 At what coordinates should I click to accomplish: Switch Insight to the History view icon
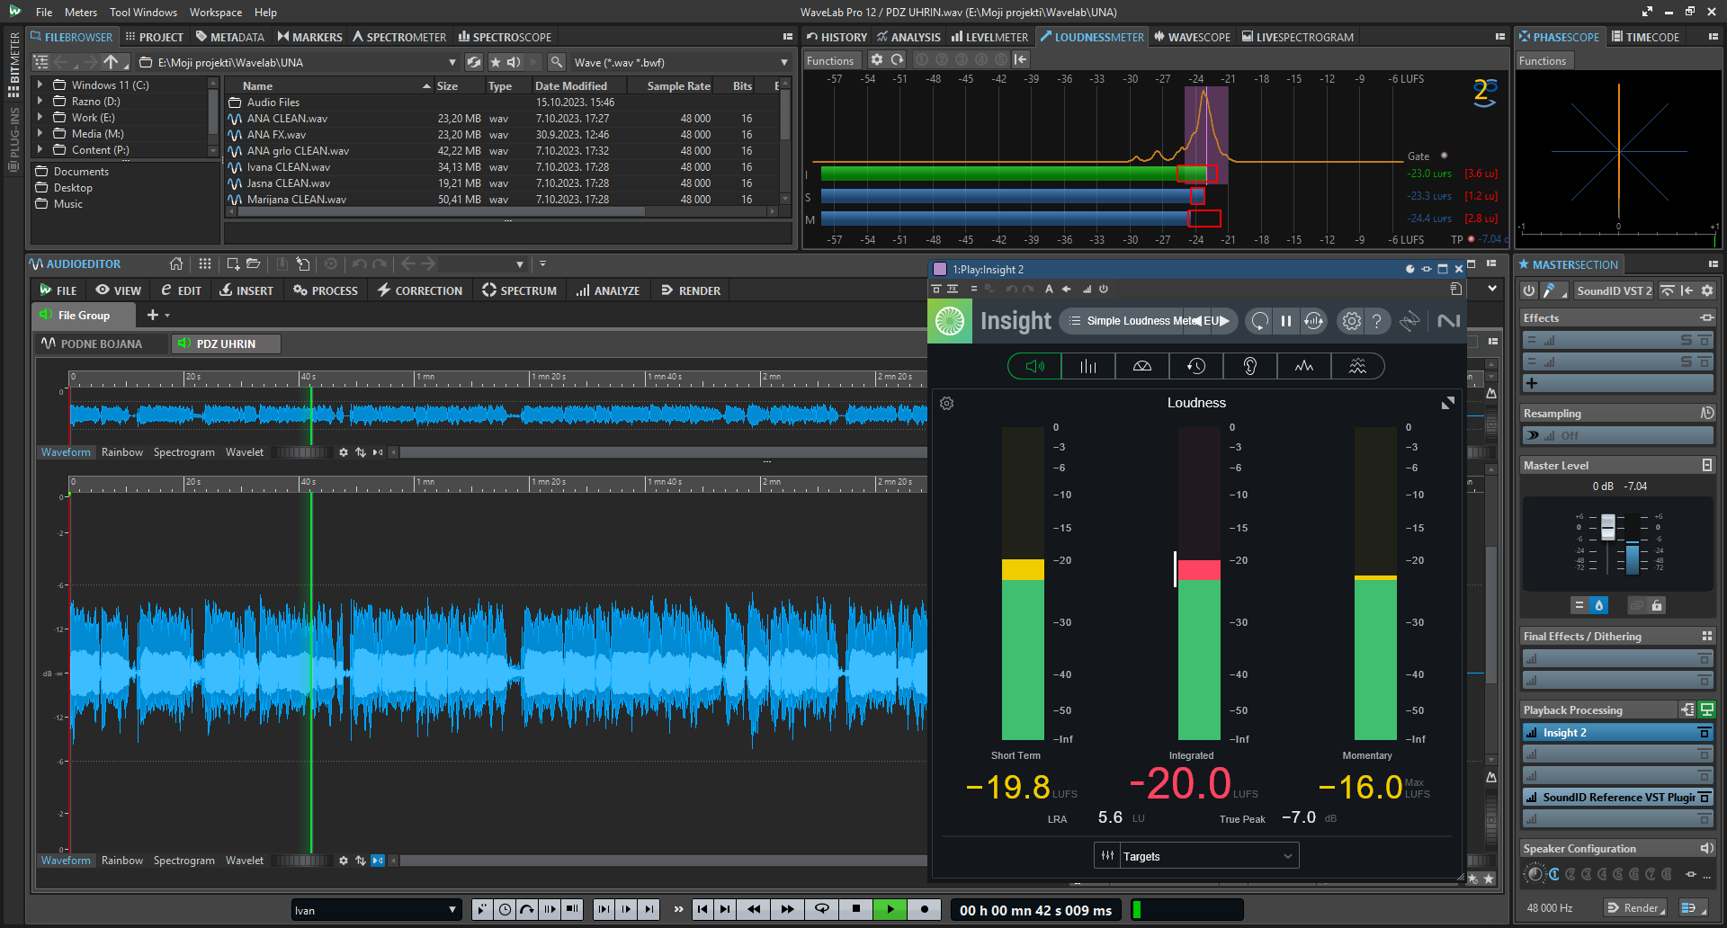[x=1195, y=366]
